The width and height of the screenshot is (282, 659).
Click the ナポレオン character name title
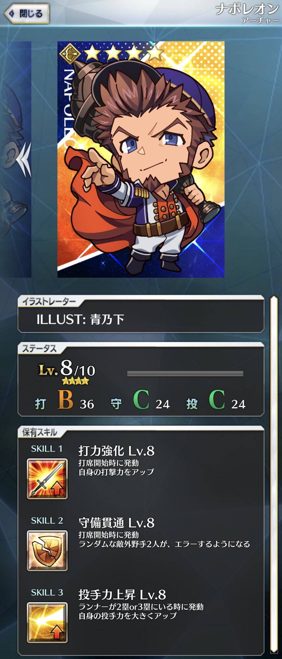247,9
